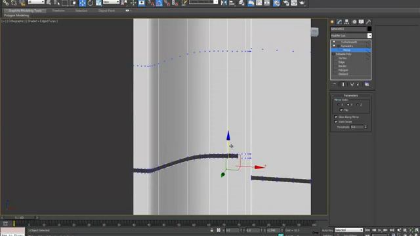
Task: Click the Render Production teapot icon
Action: 303,3
